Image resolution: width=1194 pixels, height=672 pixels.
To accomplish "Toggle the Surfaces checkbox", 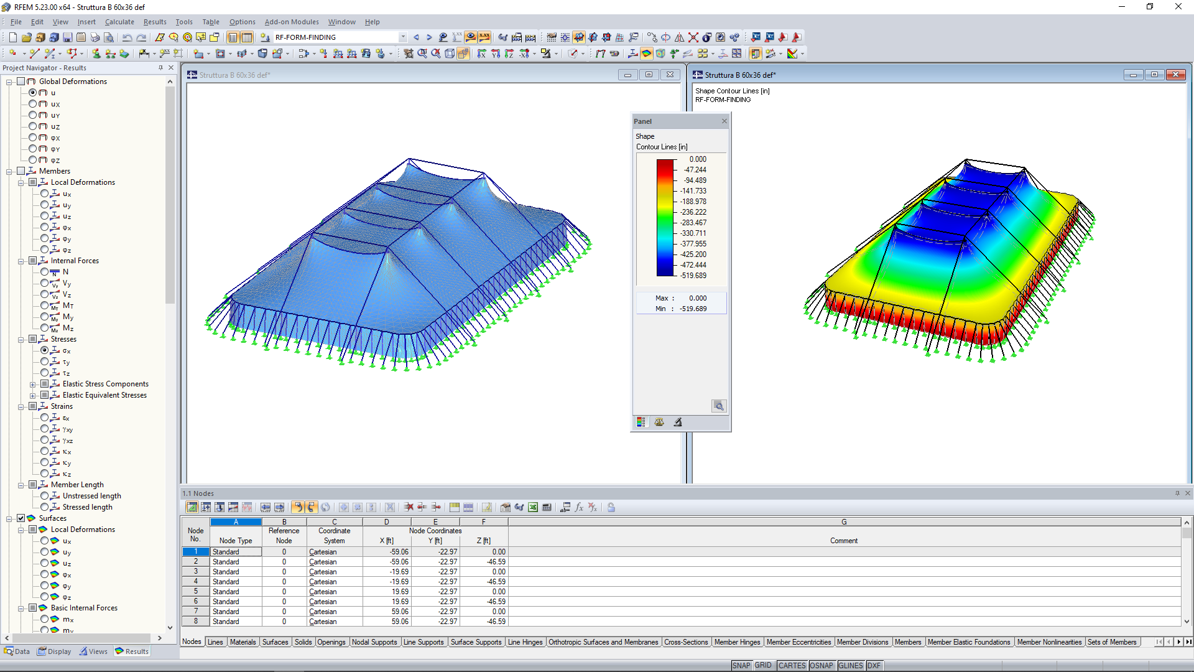I will pyautogui.click(x=21, y=518).
